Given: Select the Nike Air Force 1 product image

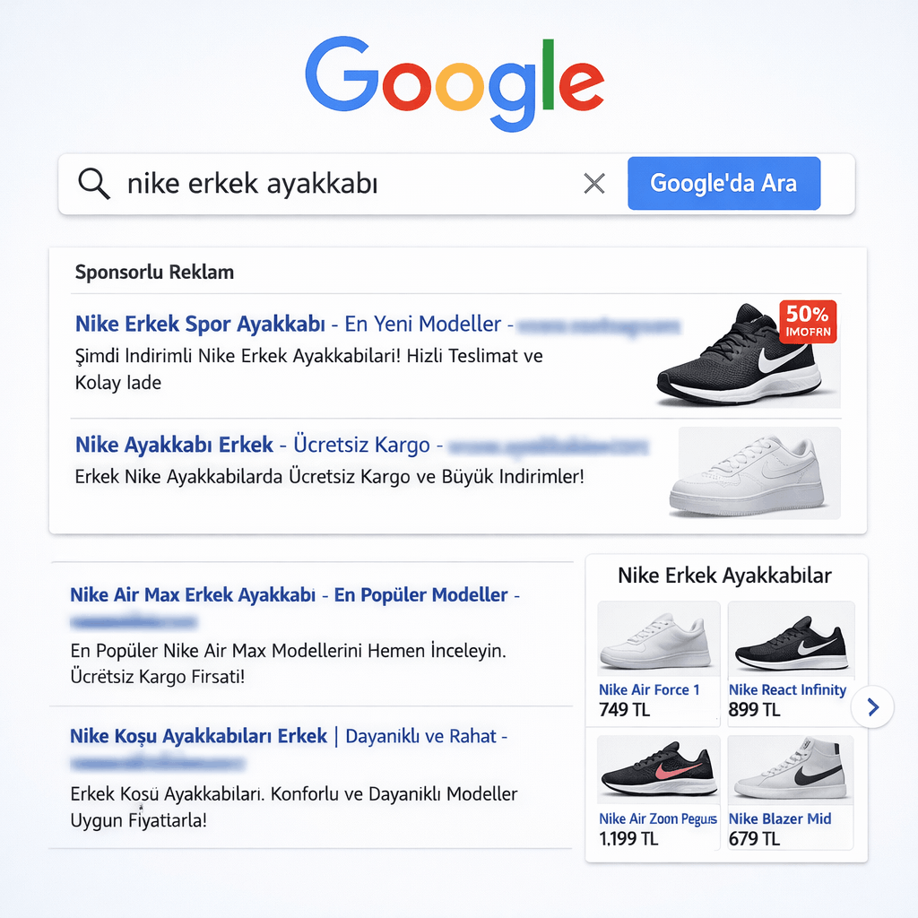Looking at the screenshot, I should [x=658, y=638].
